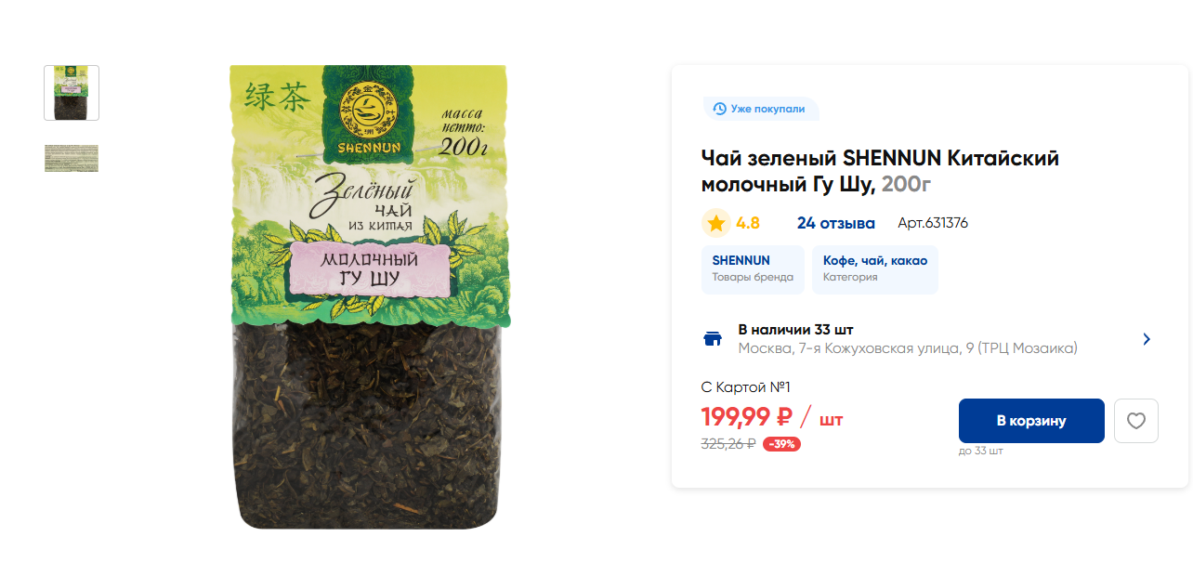The height and width of the screenshot is (576, 1193).
Task: Expand store availability with right chevron
Action: 1147,339
